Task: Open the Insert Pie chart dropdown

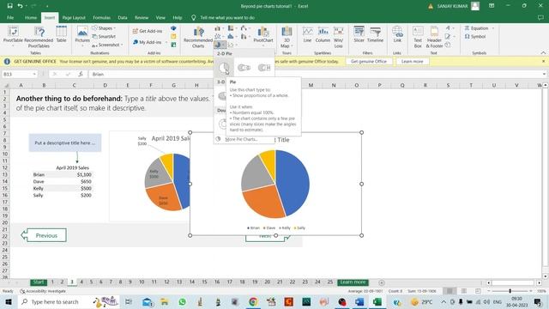Action: tap(220, 45)
